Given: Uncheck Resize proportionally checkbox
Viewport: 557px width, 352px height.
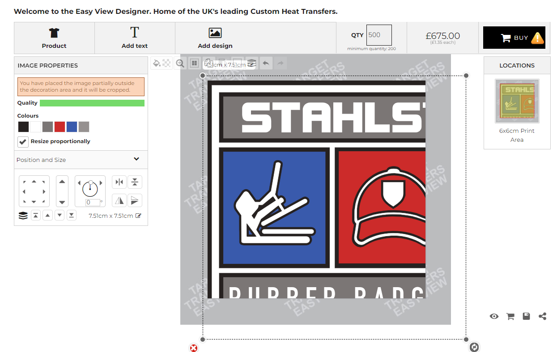Looking at the screenshot, I should (23, 141).
